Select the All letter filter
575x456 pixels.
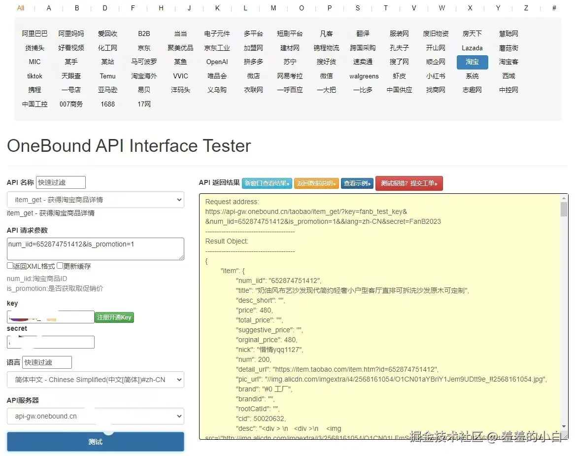pyautogui.click(x=21, y=8)
